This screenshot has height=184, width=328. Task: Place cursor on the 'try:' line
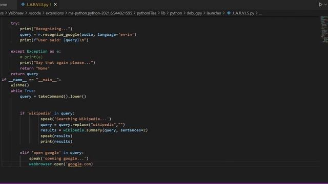coord(15,23)
